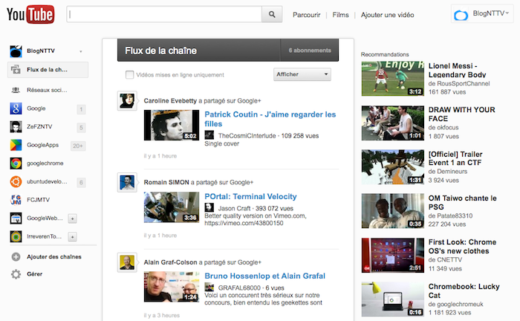The height and width of the screenshot is (321, 520).
Task: Click into the YouTube search field
Action: pyautogui.click(x=163, y=14)
